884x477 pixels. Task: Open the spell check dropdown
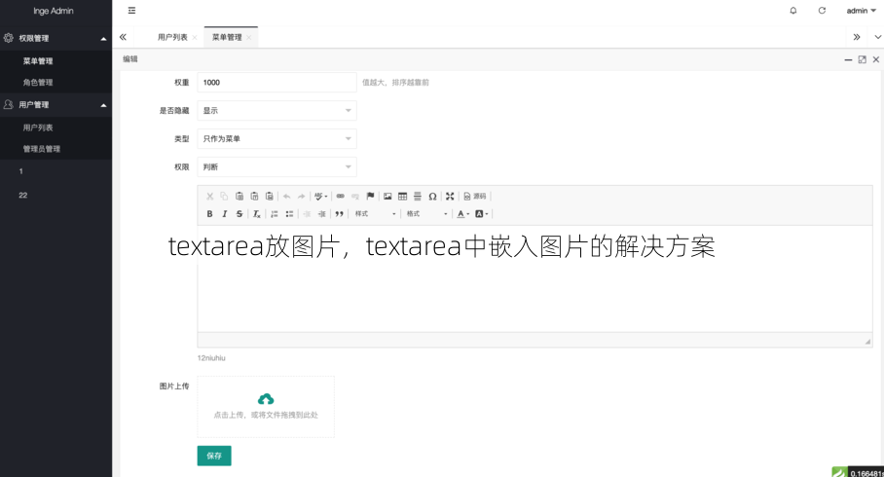(x=320, y=197)
